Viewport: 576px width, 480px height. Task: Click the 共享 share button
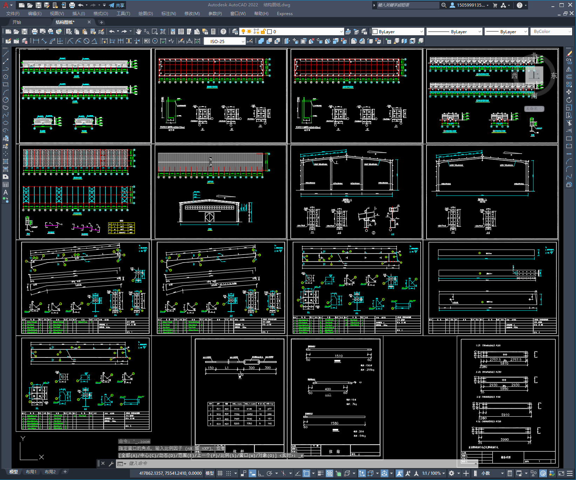pos(117,5)
